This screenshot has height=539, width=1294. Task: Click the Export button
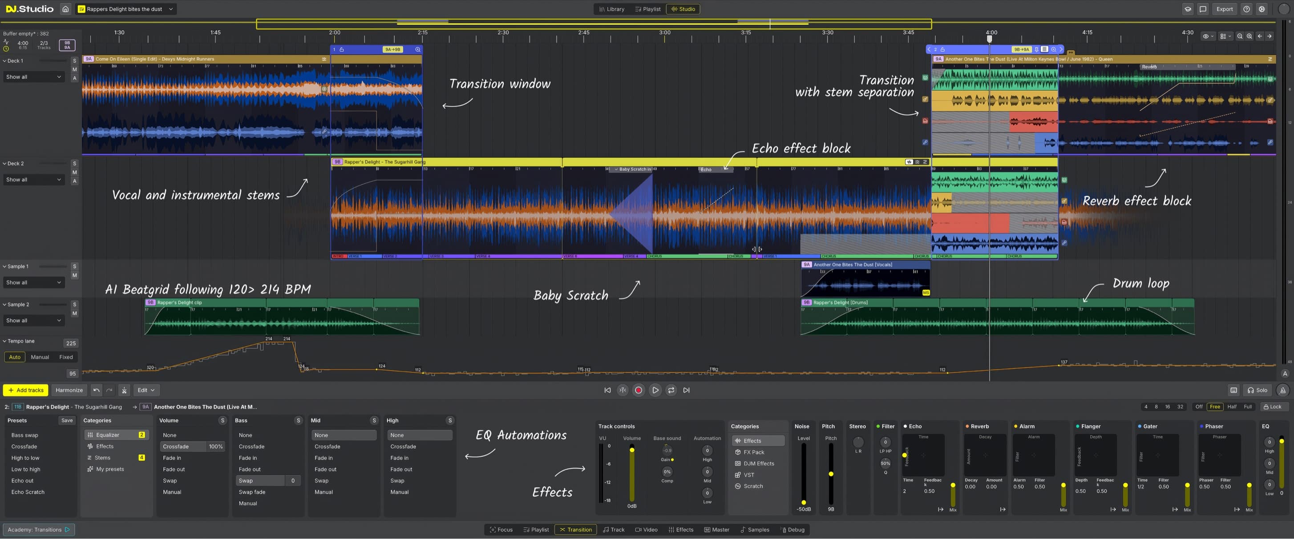(x=1224, y=9)
